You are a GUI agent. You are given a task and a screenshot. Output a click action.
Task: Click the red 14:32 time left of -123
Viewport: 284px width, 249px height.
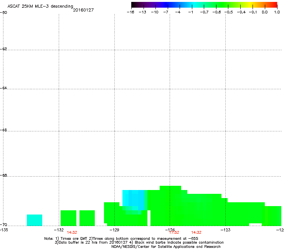pos(196,233)
